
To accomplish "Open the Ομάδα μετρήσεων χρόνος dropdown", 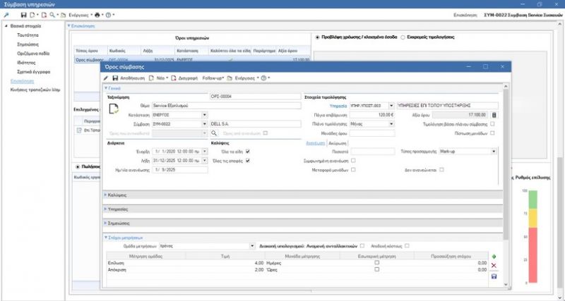I will point(252,246).
